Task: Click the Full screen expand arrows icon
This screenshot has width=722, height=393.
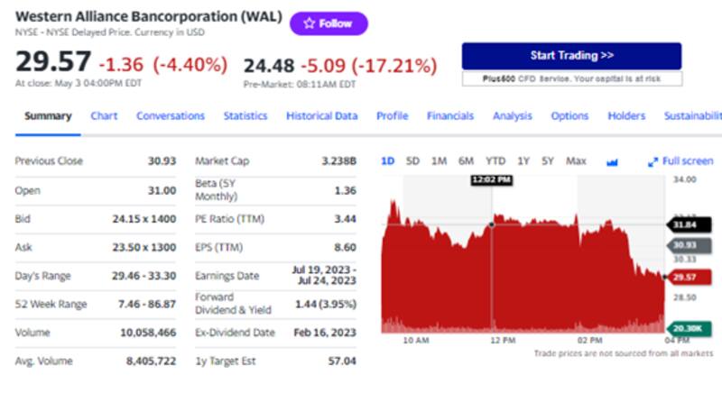Action: pyautogui.click(x=653, y=161)
